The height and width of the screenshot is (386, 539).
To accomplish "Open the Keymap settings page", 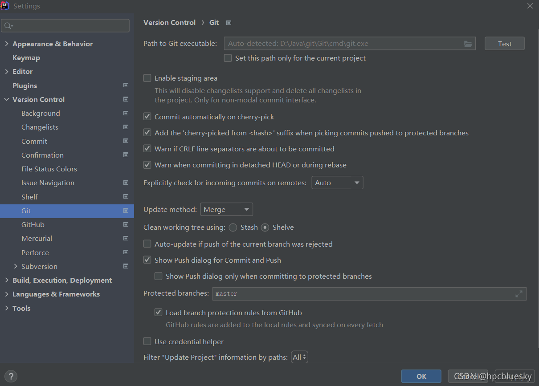I will (26, 57).
